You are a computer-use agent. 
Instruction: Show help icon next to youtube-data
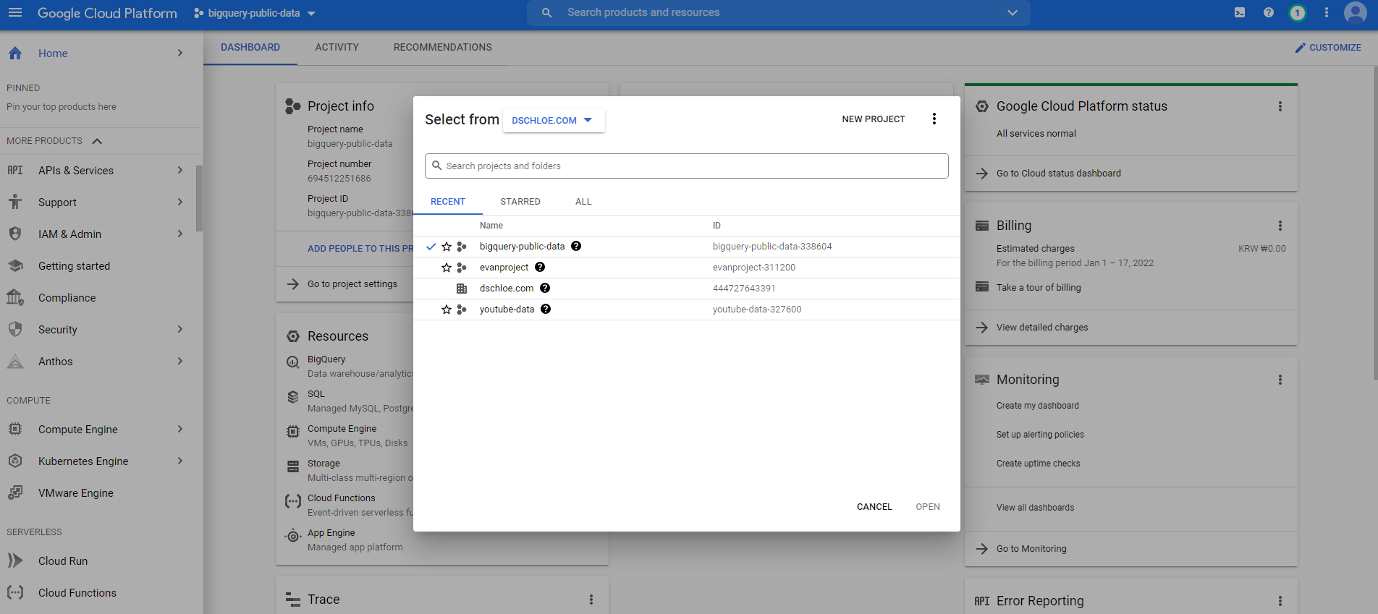(x=546, y=309)
